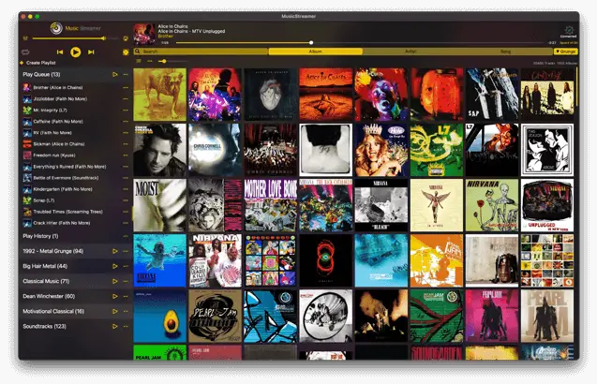Click the max-volume icon right of volume slider
The height and width of the screenshot is (384, 597).
tap(126, 38)
